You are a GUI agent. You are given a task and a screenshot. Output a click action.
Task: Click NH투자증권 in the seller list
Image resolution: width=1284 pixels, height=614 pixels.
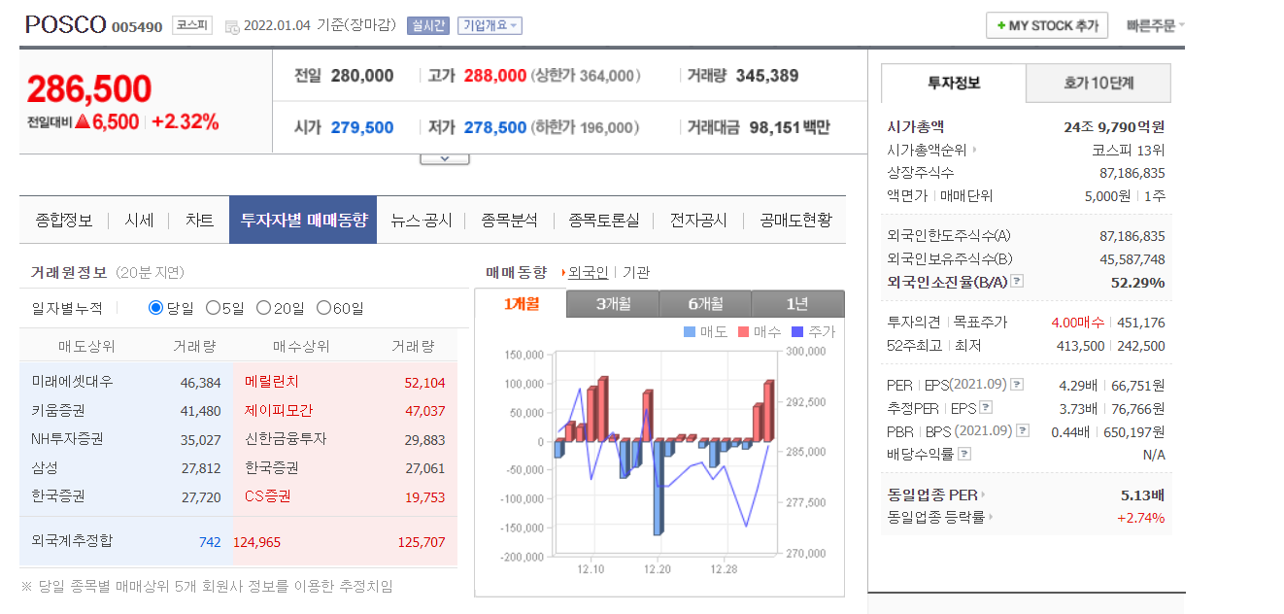point(67,439)
